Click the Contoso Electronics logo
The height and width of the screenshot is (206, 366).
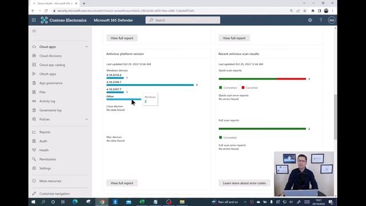(44, 20)
